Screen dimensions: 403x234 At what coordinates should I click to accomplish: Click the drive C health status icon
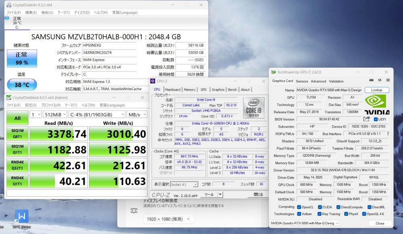(7, 18)
